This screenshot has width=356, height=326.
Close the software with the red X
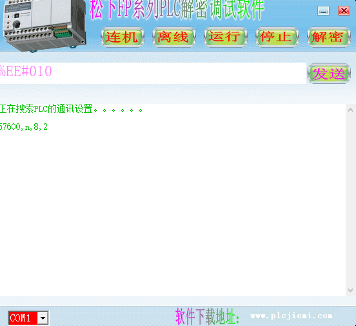344,11
